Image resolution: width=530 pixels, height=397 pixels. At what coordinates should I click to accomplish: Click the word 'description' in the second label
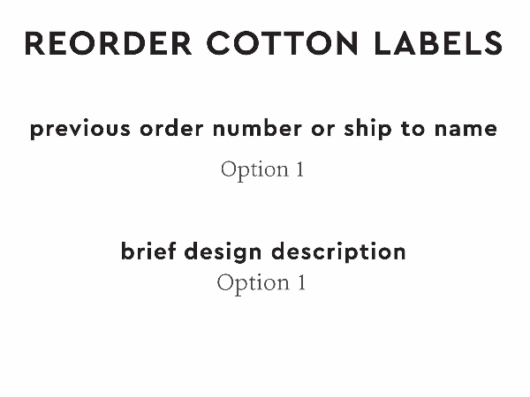click(x=338, y=252)
